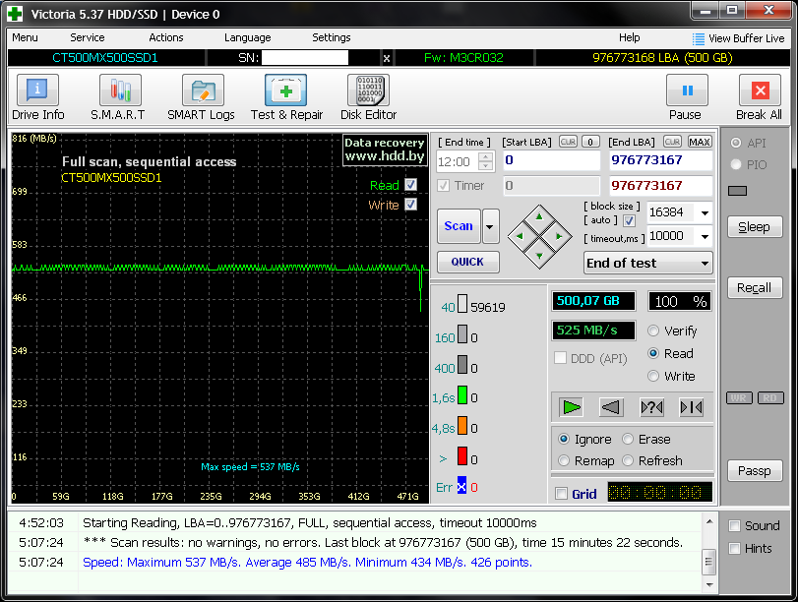The image size is (798, 602).
Task: Select the Refresh radio option
Action: tap(628, 460)
